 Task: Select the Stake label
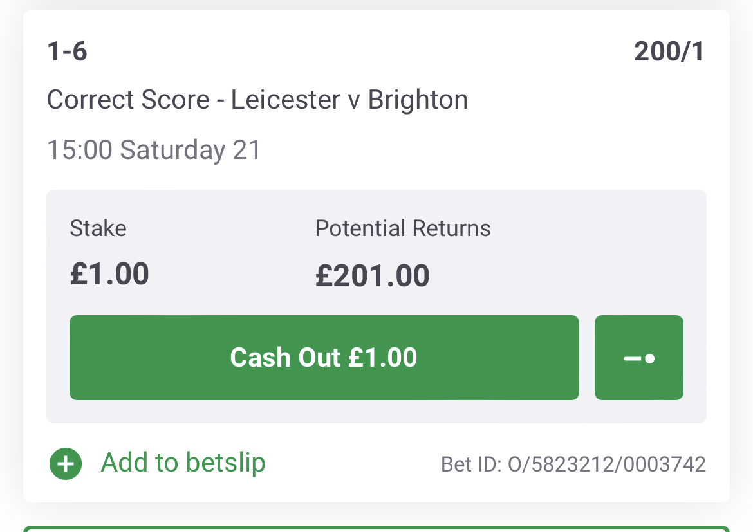click(x=98, y=228)
